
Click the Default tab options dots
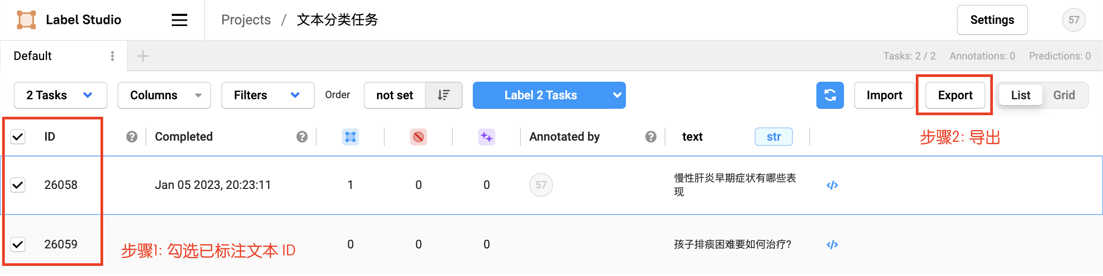tap(112, 56)
